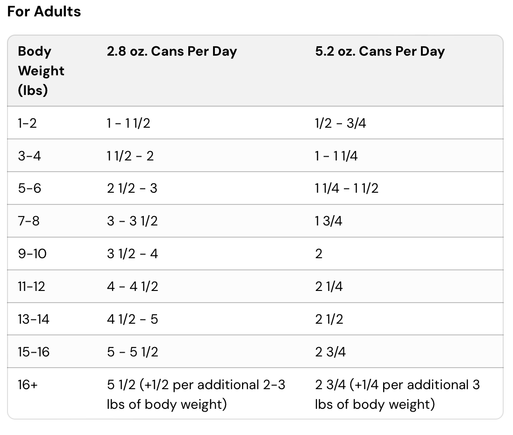
Task: Click the "5 1/2 (+1/2 per additional 2-3 lbs)" cell
Action: [x=196, y=394]
